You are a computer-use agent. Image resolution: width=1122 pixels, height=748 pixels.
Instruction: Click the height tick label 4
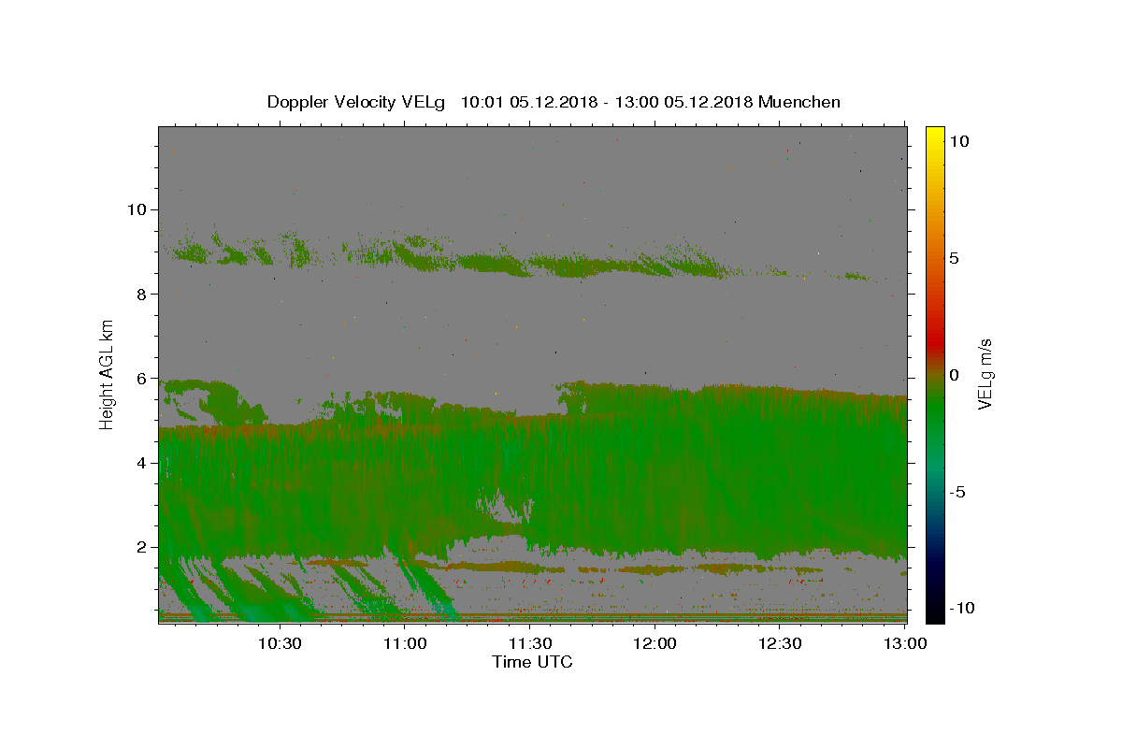click(x=142, y=463)
